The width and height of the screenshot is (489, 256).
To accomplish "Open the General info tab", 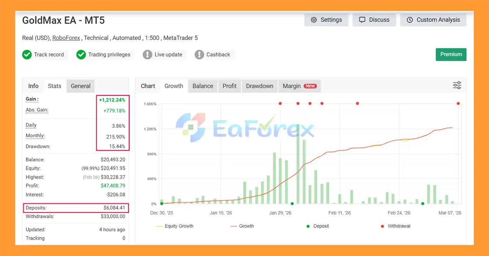I will [81, 86].
